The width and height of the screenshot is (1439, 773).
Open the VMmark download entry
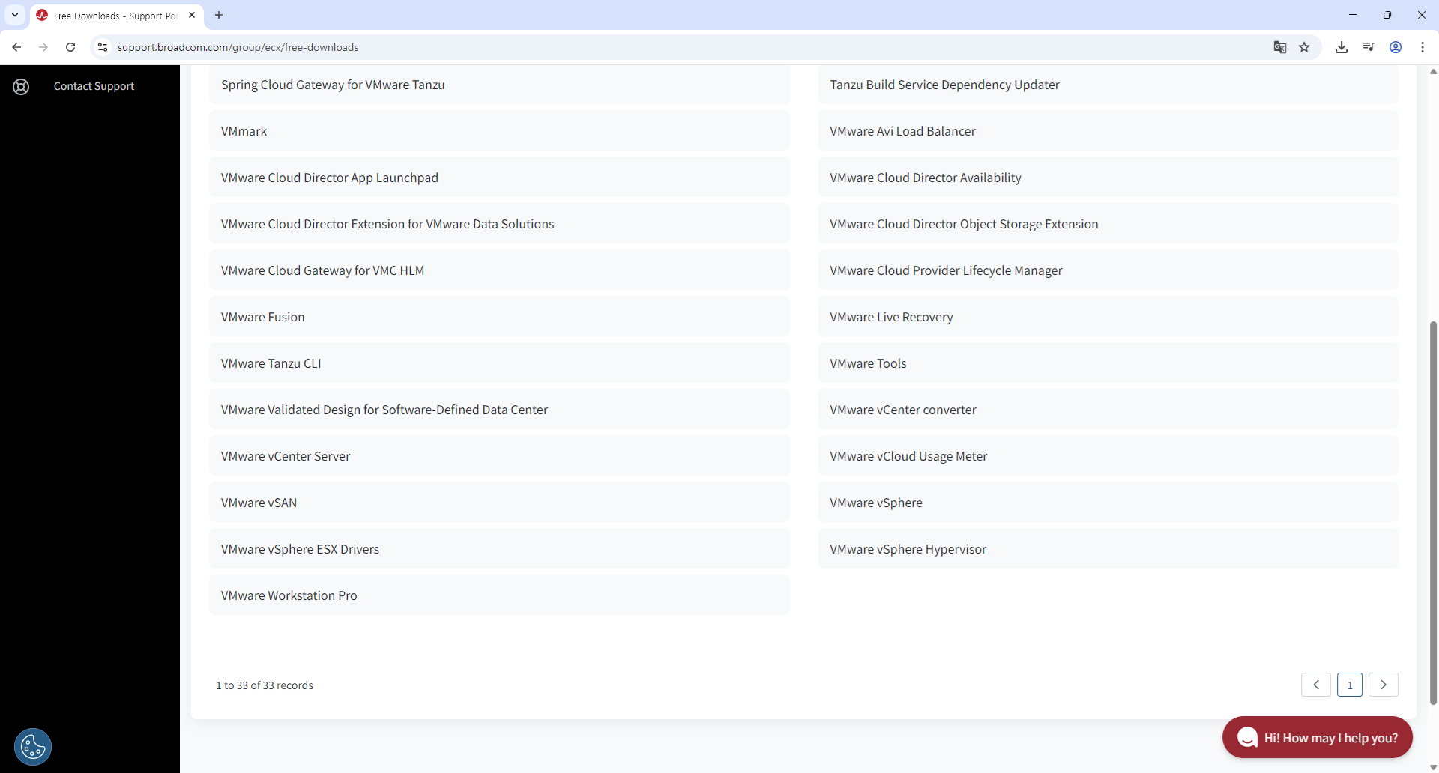[x=499, y=131]
